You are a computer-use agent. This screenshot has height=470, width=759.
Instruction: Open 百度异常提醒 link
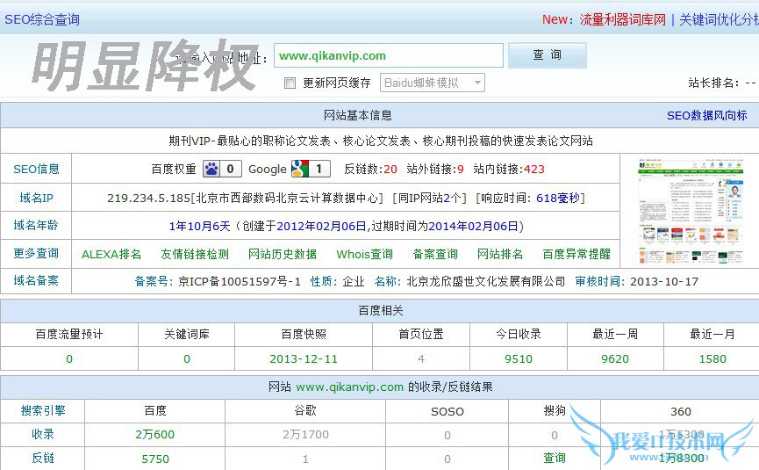(576, 254)
